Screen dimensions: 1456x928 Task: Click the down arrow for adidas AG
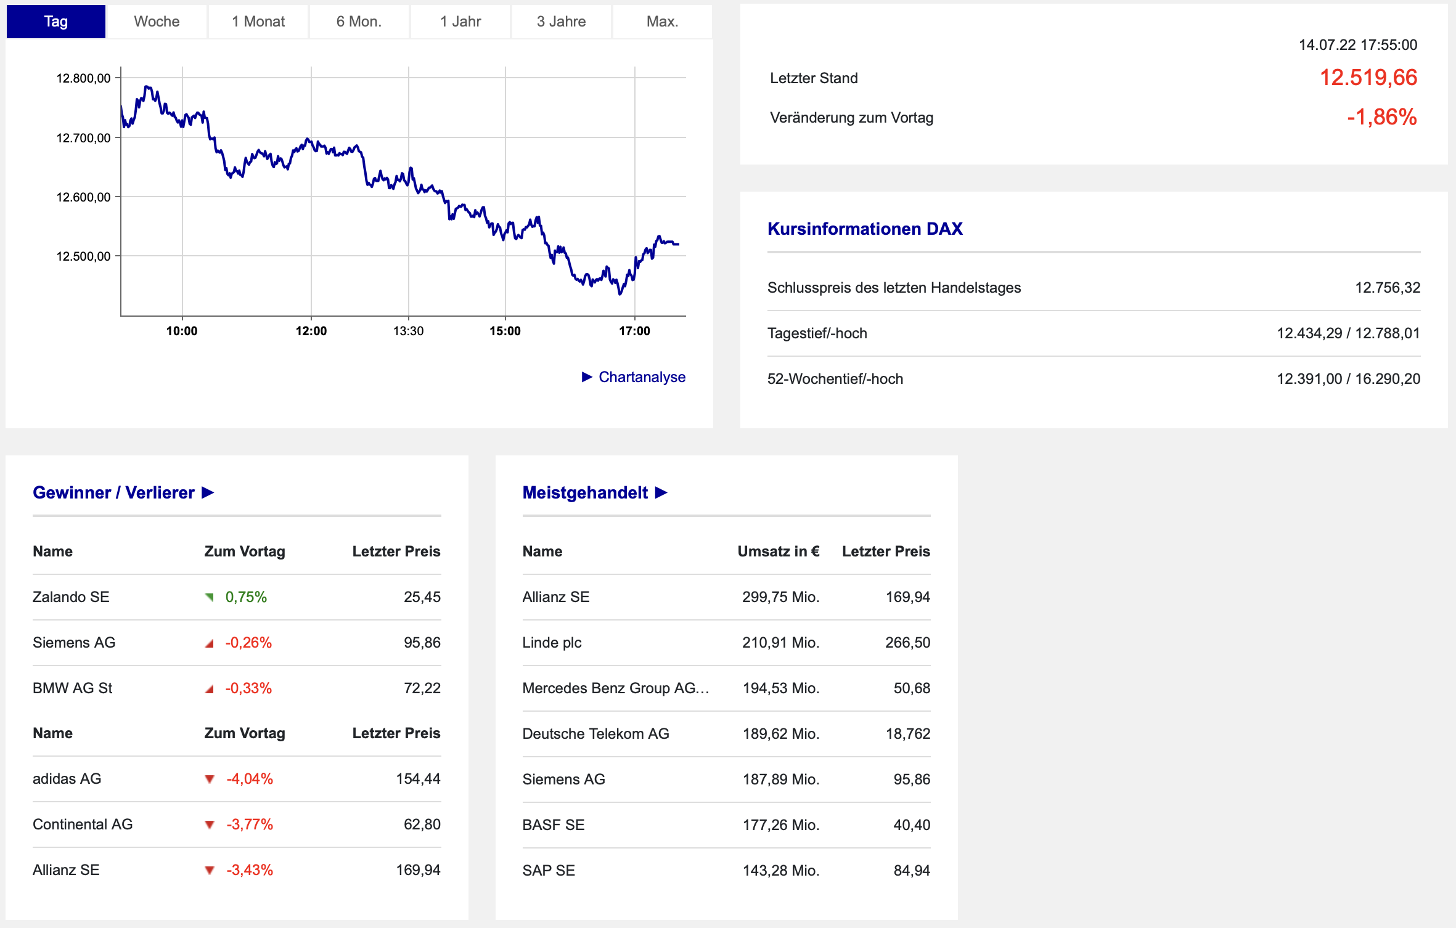click(210, 779)
